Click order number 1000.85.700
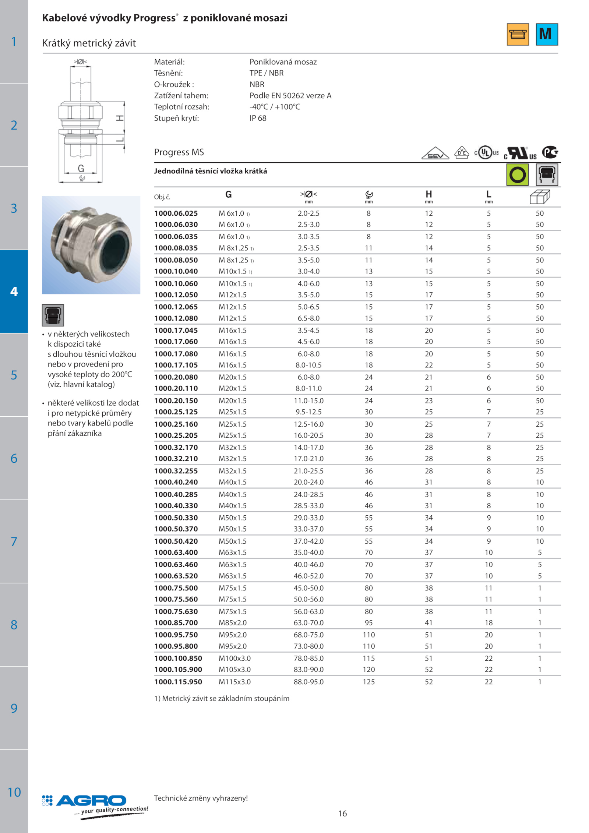 tap(176, 623)
